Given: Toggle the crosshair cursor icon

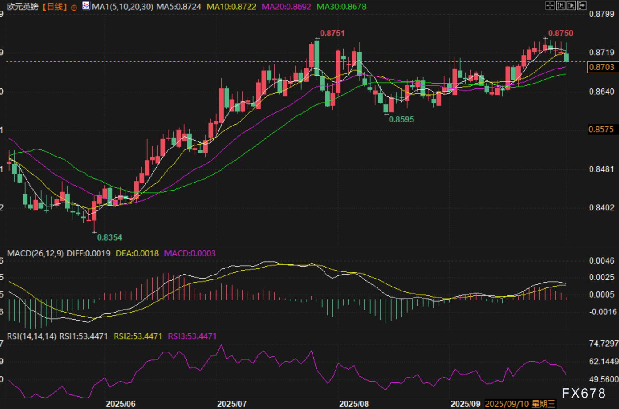Looking at the screenshot, I should pyautogui.click(x=550, y=6).
